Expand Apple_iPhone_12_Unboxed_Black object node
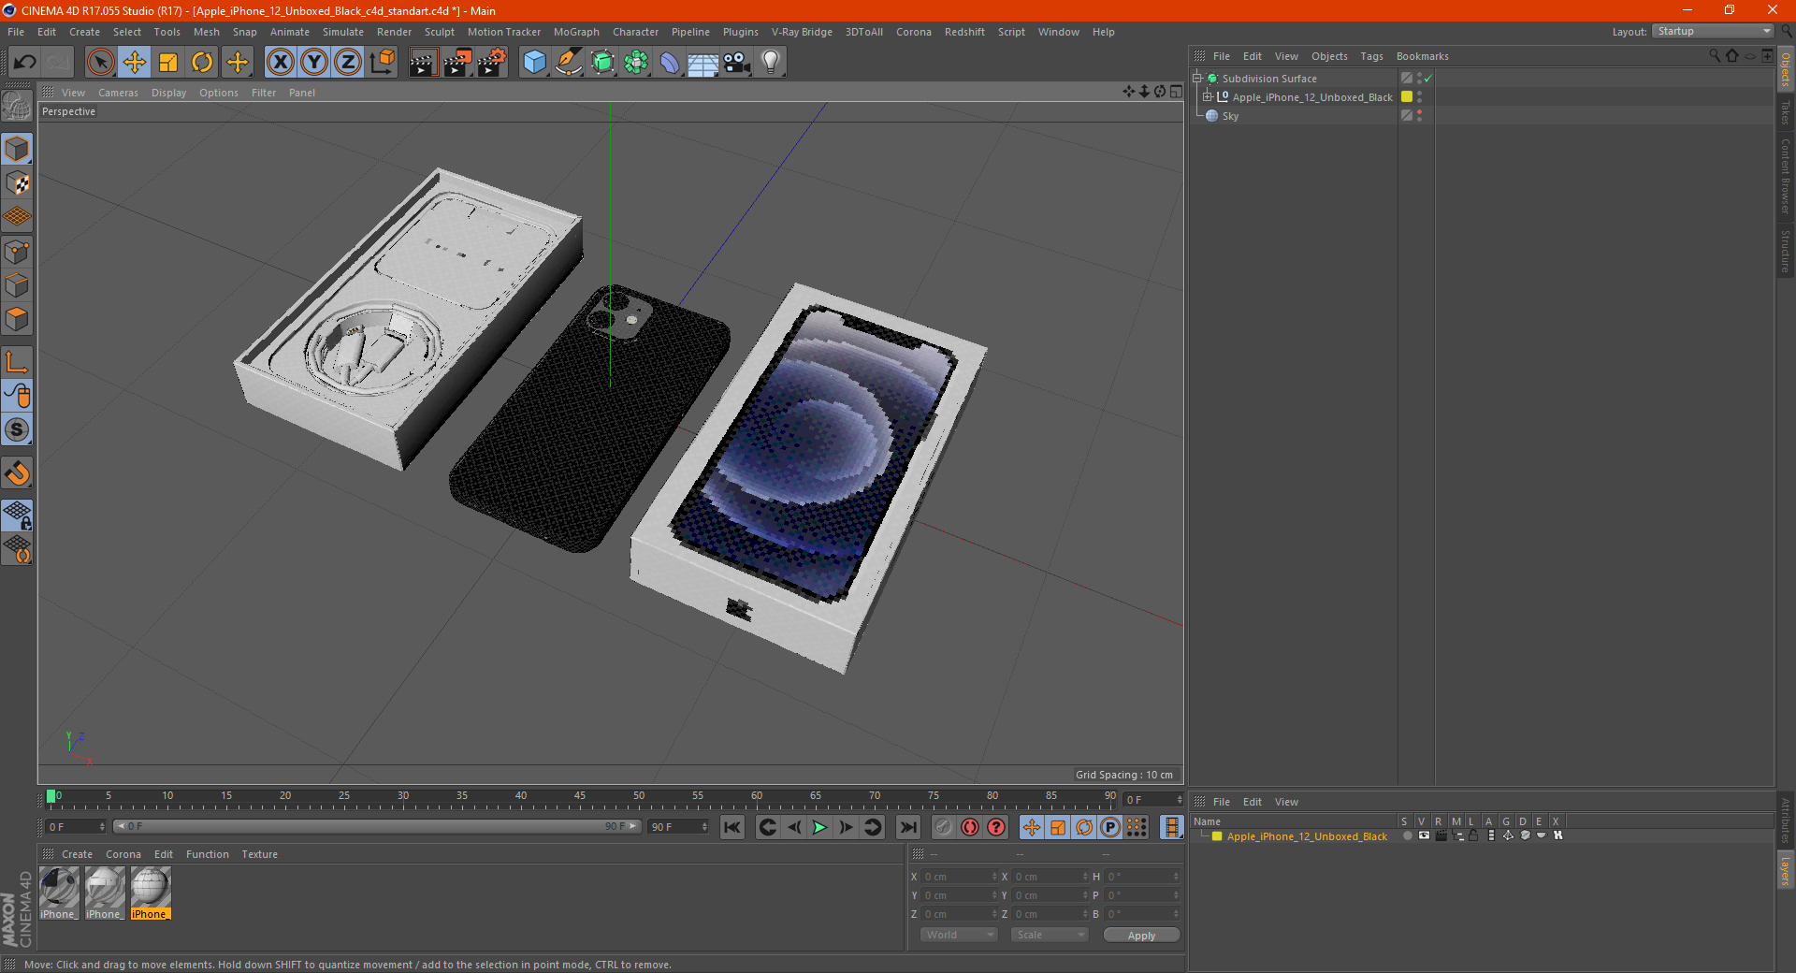The height and width of the screenshot is (973, 1796). [x=1207, y=97]
